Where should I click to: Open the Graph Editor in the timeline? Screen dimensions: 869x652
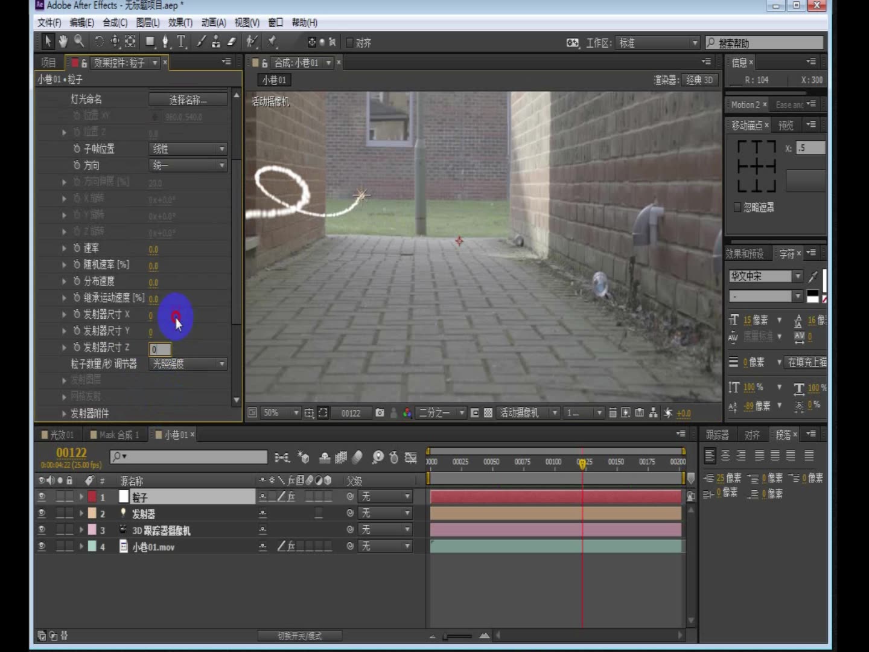411,458
